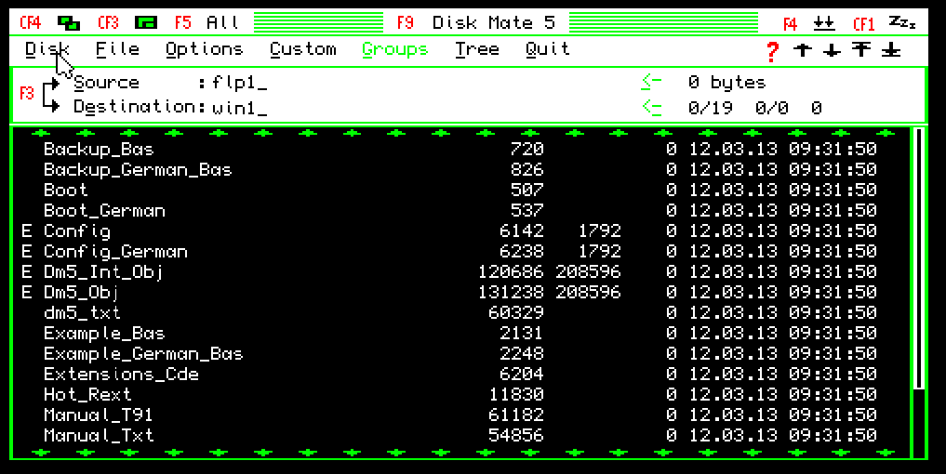Click the source path field flp1_
Screen dimensions: 946x474
[239, 84]
